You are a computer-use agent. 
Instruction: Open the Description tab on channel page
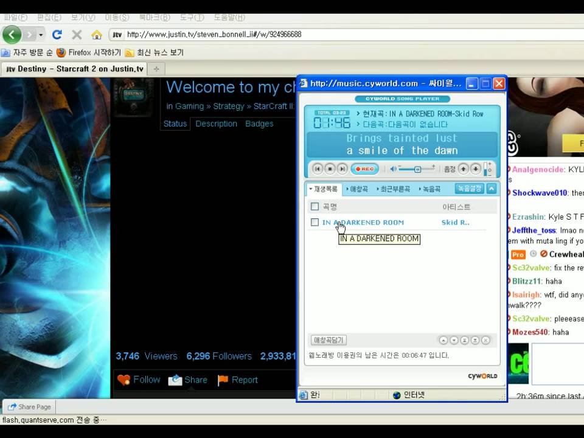pyautogui.click(x=217, y=123)
